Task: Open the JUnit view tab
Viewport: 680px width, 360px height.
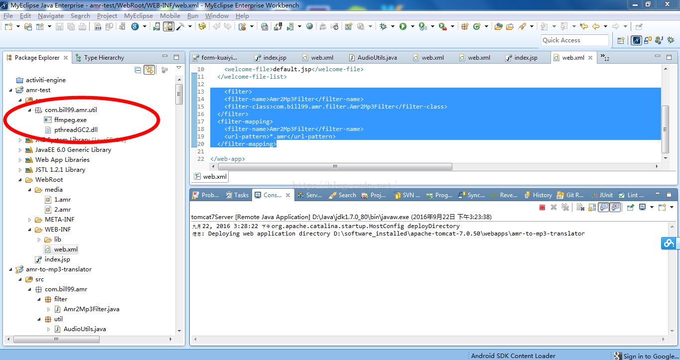Action: [601, 195]
